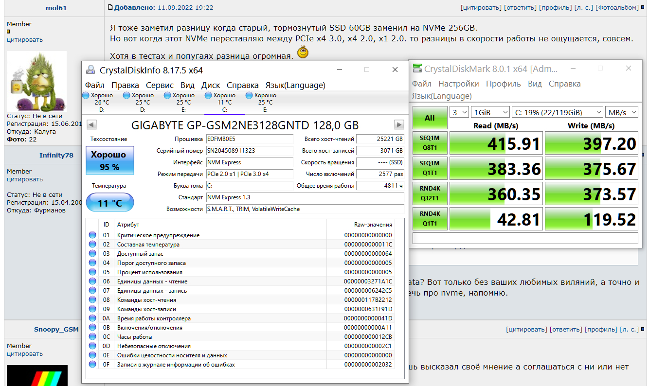Click the disk title GIGABYTE GP-GSM2NE3128GNTD

(245, 125)
